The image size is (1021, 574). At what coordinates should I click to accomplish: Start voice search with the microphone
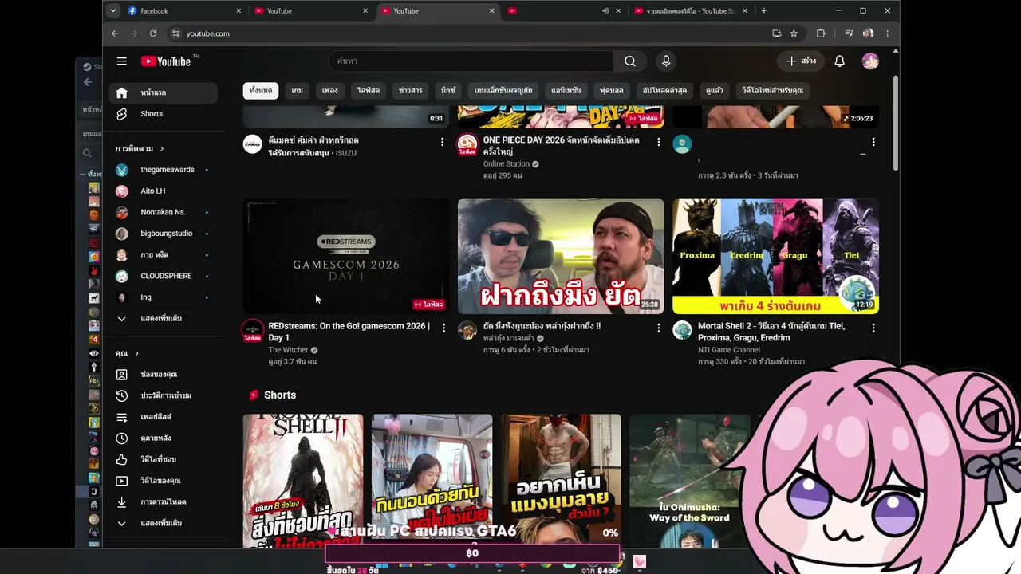coord(666,61)
